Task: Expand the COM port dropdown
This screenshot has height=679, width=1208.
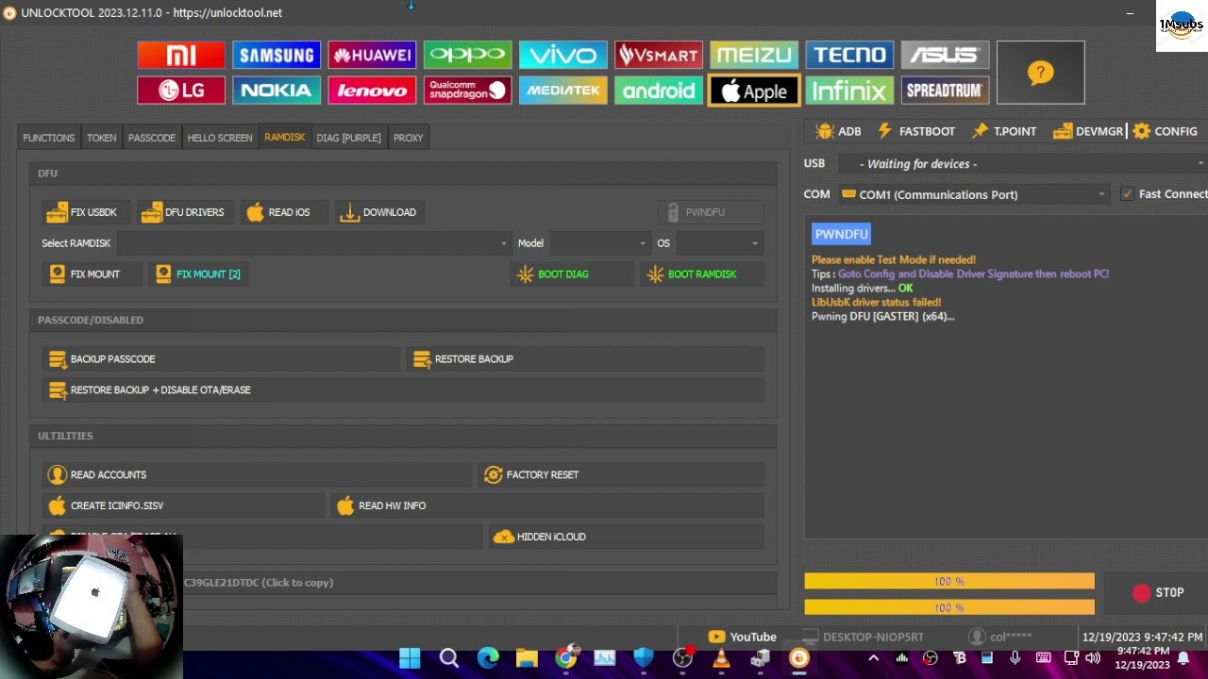Action: pyautogui.click(x=974, y=194)
